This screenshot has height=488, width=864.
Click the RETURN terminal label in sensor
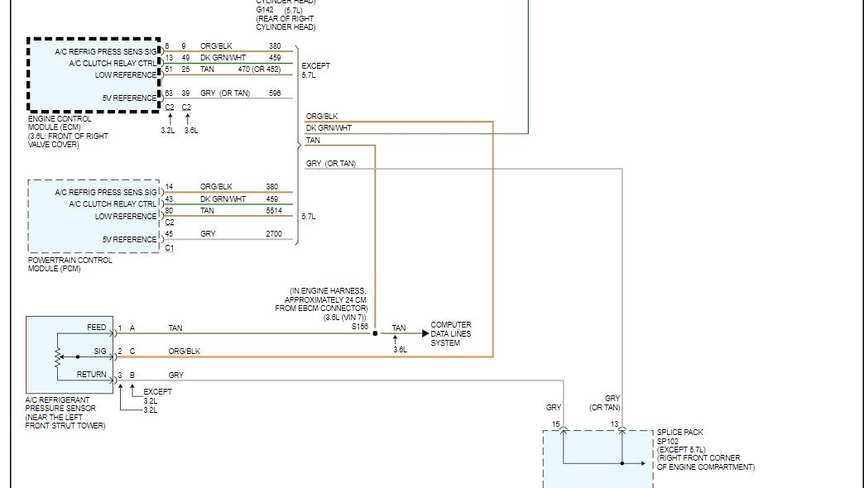click(x=92, y=375)
